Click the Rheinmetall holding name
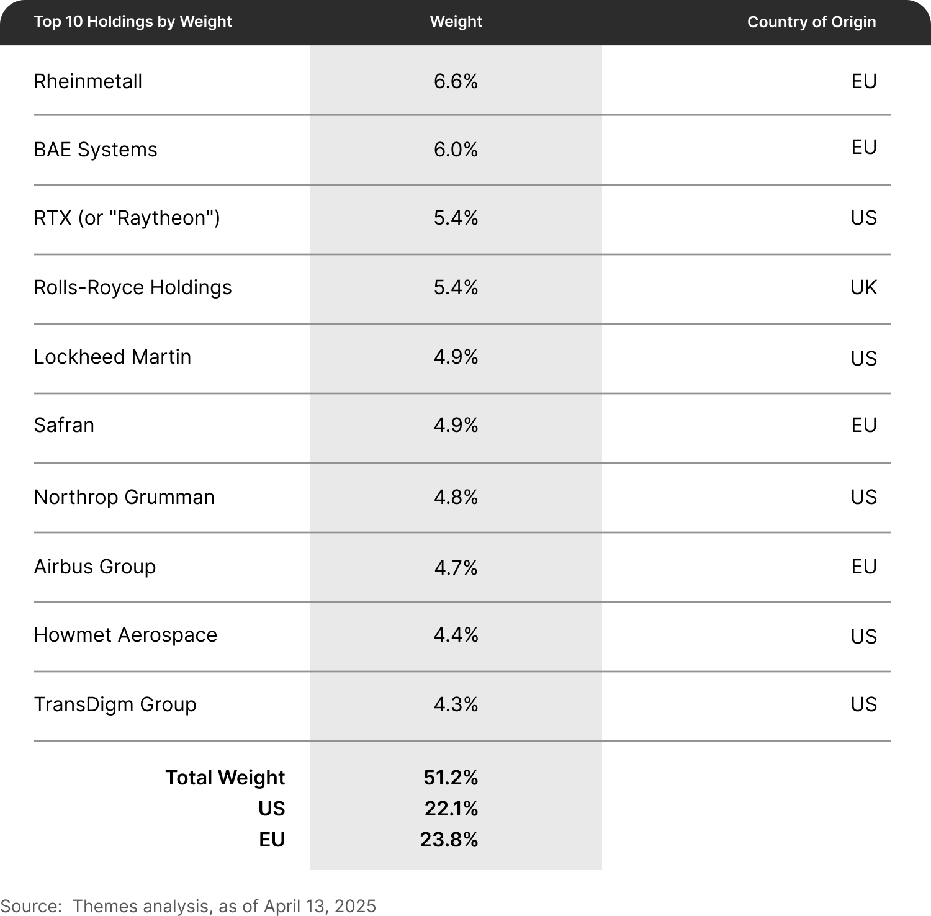This screenshot has height=916, width=931. 88,81
